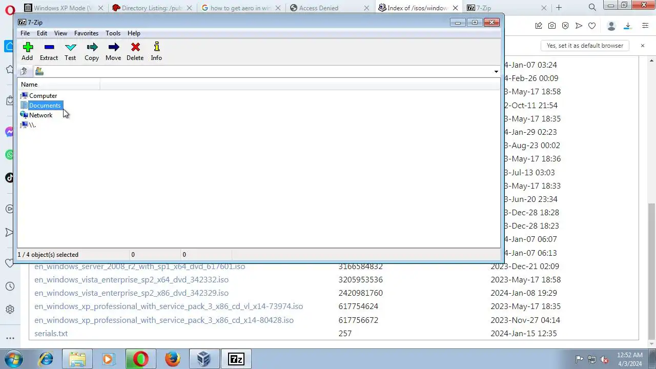
Task: Open the Tools menu in 7-Zip
Action: click(x=113, y=33)
